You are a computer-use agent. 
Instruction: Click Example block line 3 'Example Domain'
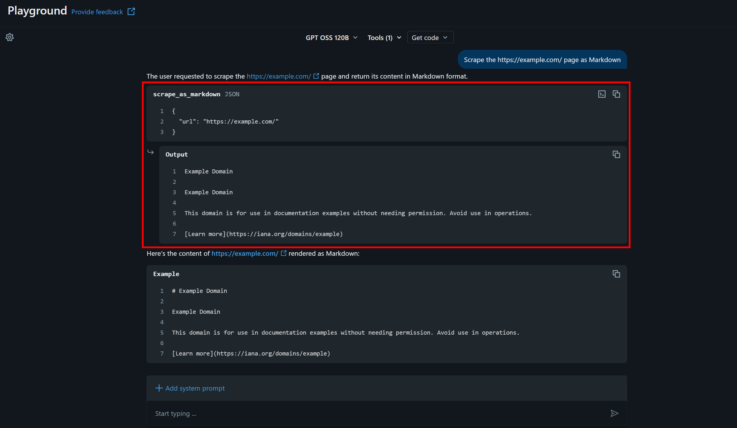point(196,312)
